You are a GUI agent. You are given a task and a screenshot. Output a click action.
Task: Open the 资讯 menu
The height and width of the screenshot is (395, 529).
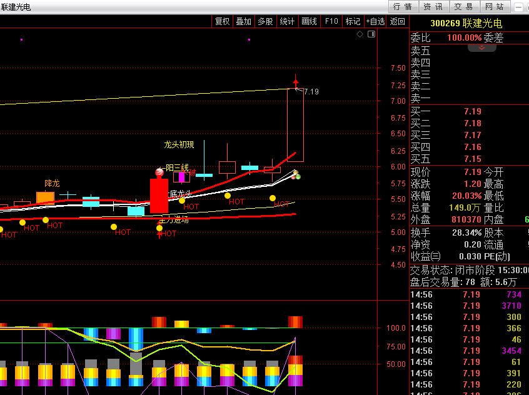433,7
